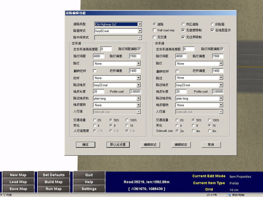Click the 确定 confirm button
This screenshot has width=263, height=197.
(x=85, y=144)
